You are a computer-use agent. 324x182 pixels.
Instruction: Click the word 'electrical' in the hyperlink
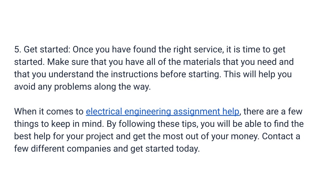coord(104,112)
